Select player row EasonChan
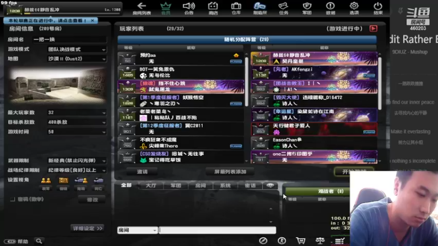Viewport: 438px width, 246px height. (314, 143)
